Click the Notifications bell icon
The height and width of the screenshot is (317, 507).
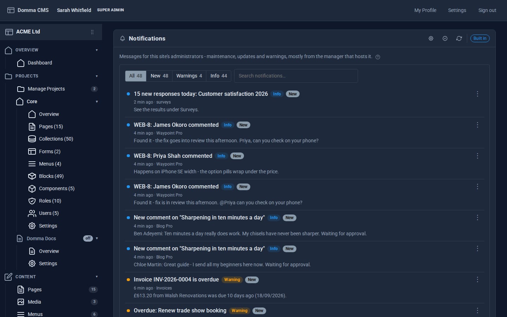pos(123,38)
